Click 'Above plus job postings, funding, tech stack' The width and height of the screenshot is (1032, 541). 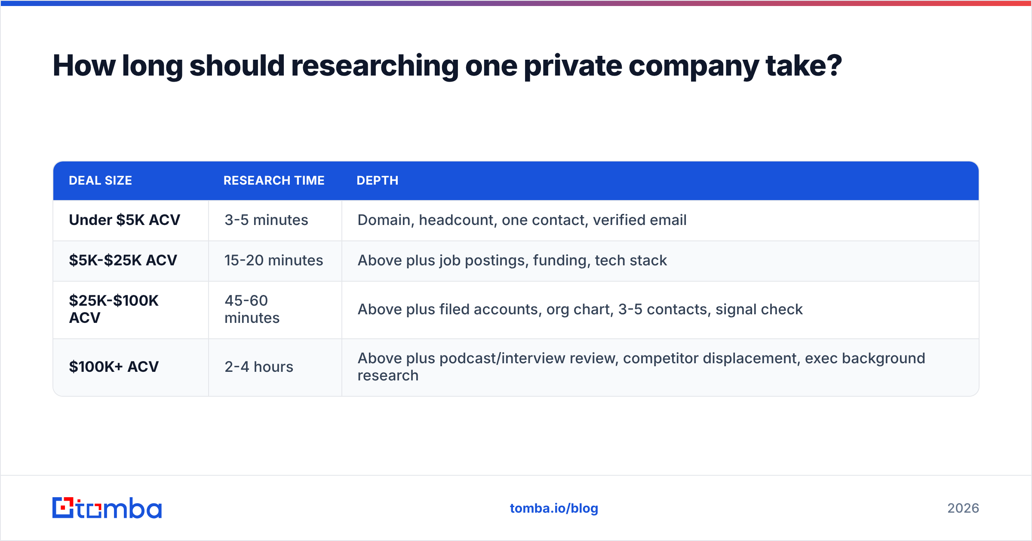coord(512,261)
